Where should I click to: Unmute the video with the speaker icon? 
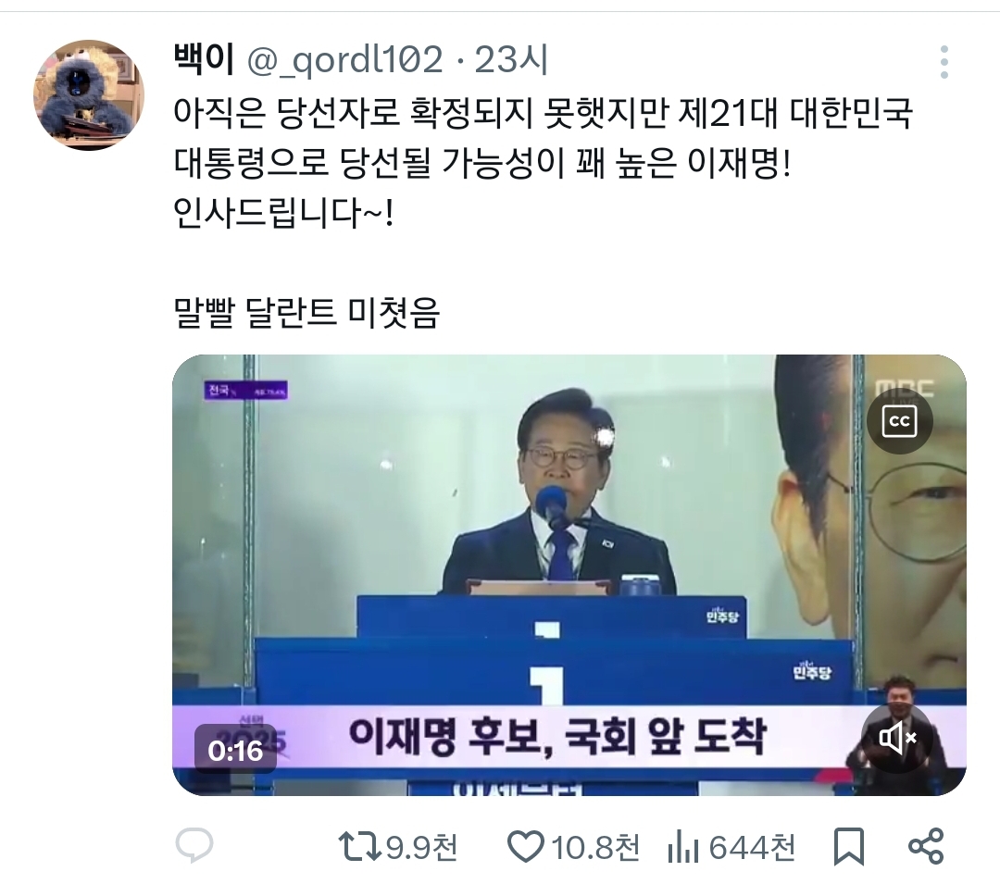898,738
